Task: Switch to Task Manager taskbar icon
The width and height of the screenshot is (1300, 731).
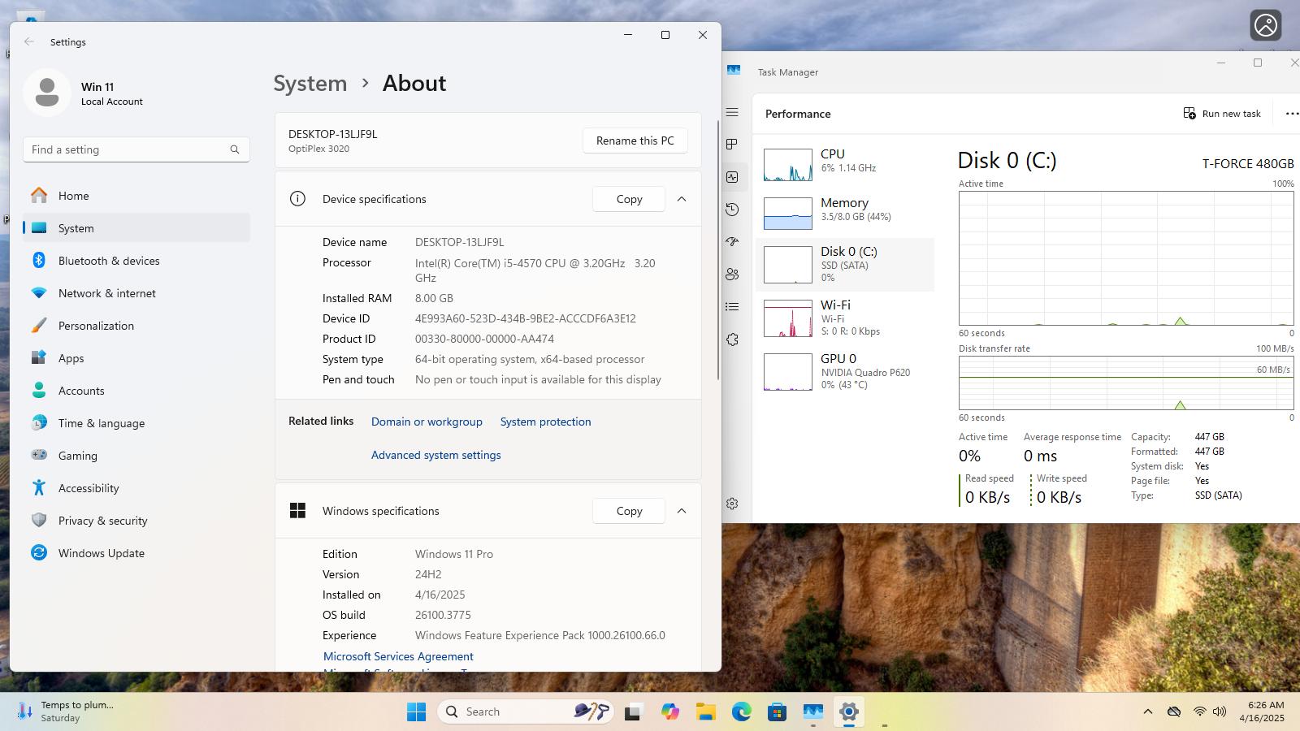Action: click(812, 712)
